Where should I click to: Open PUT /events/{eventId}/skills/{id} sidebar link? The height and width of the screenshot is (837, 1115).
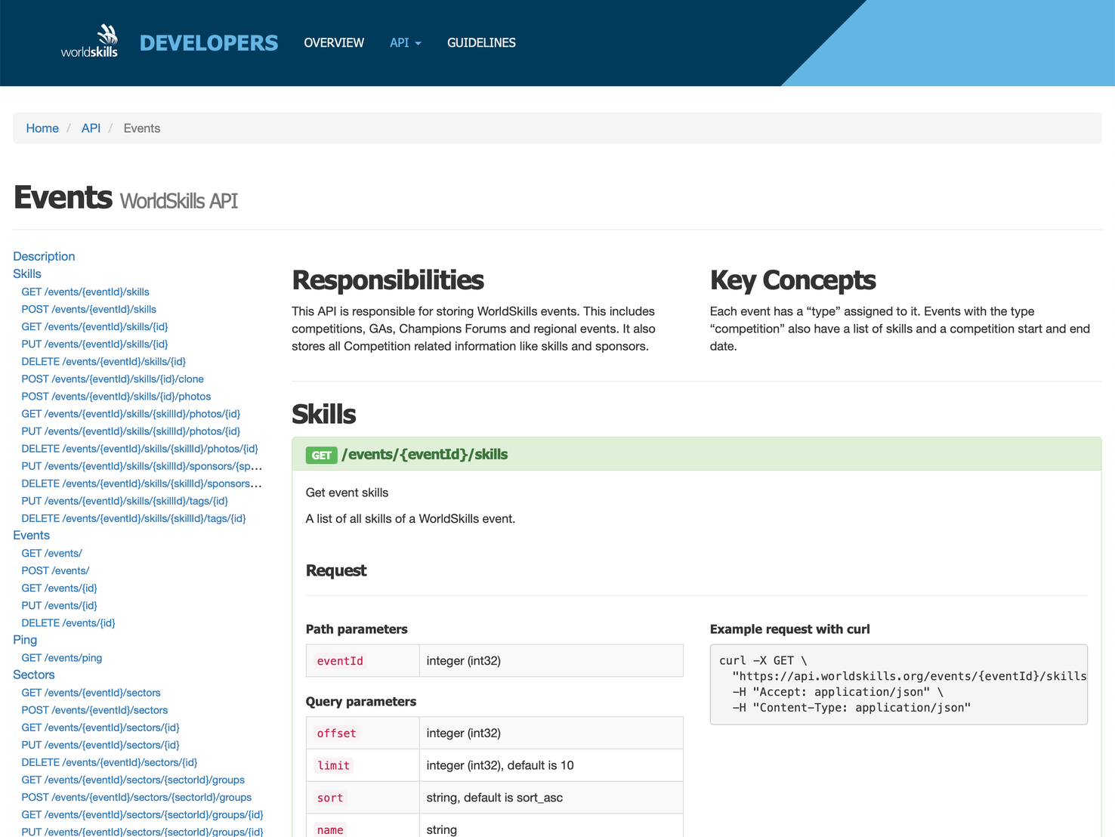click(94, 344)
